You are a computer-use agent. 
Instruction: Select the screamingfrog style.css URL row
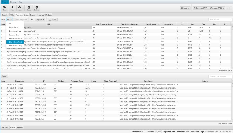(x=116, y=48)
